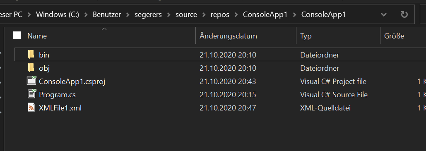Expand the chevron after segerers breadcrumb
The width and height of the screenshot is (426, 151).
point(169,14)
